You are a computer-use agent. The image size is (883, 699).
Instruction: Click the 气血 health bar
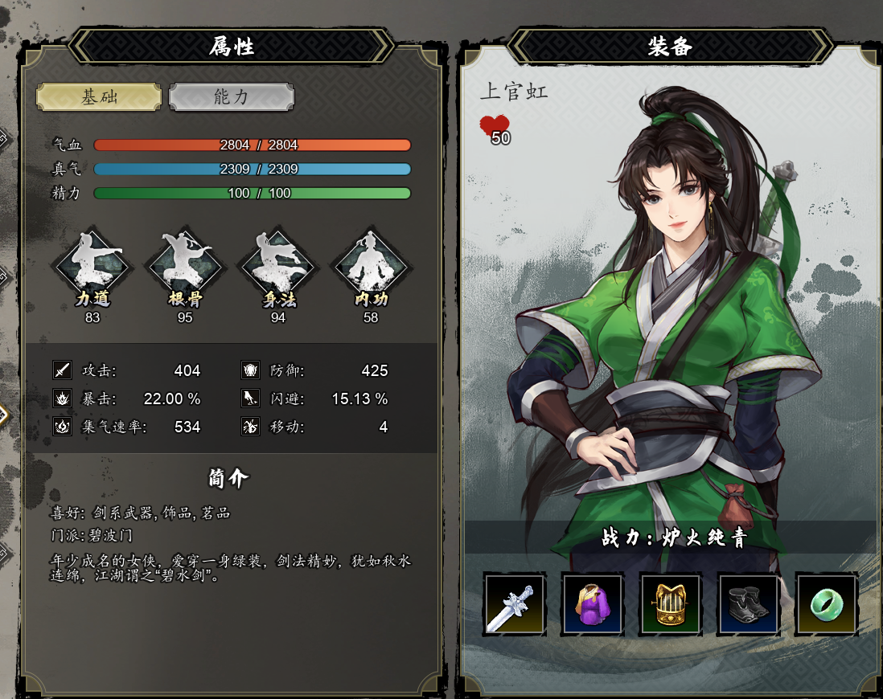click(253, 145)
